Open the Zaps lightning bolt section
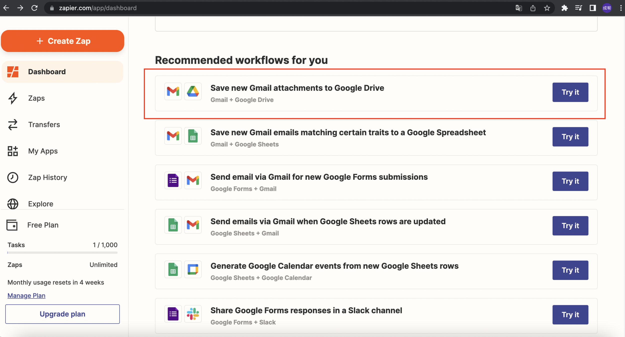 13,98
